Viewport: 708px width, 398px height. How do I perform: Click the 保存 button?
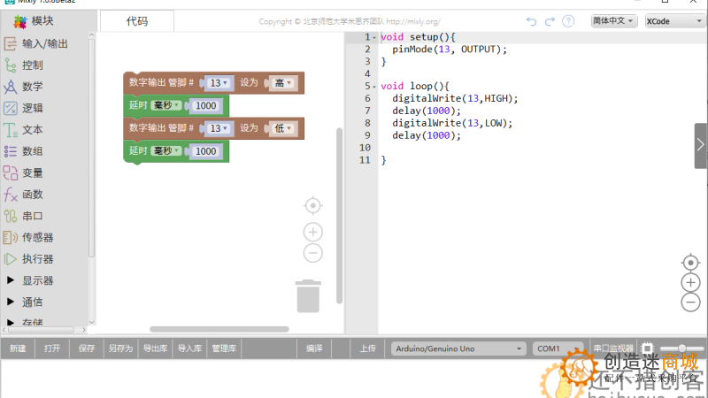pos(87,348)
